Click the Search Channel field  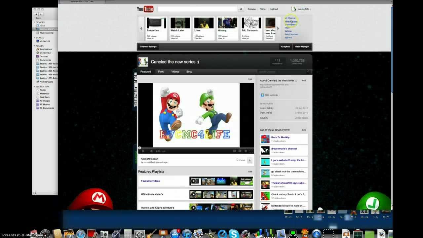282,72
